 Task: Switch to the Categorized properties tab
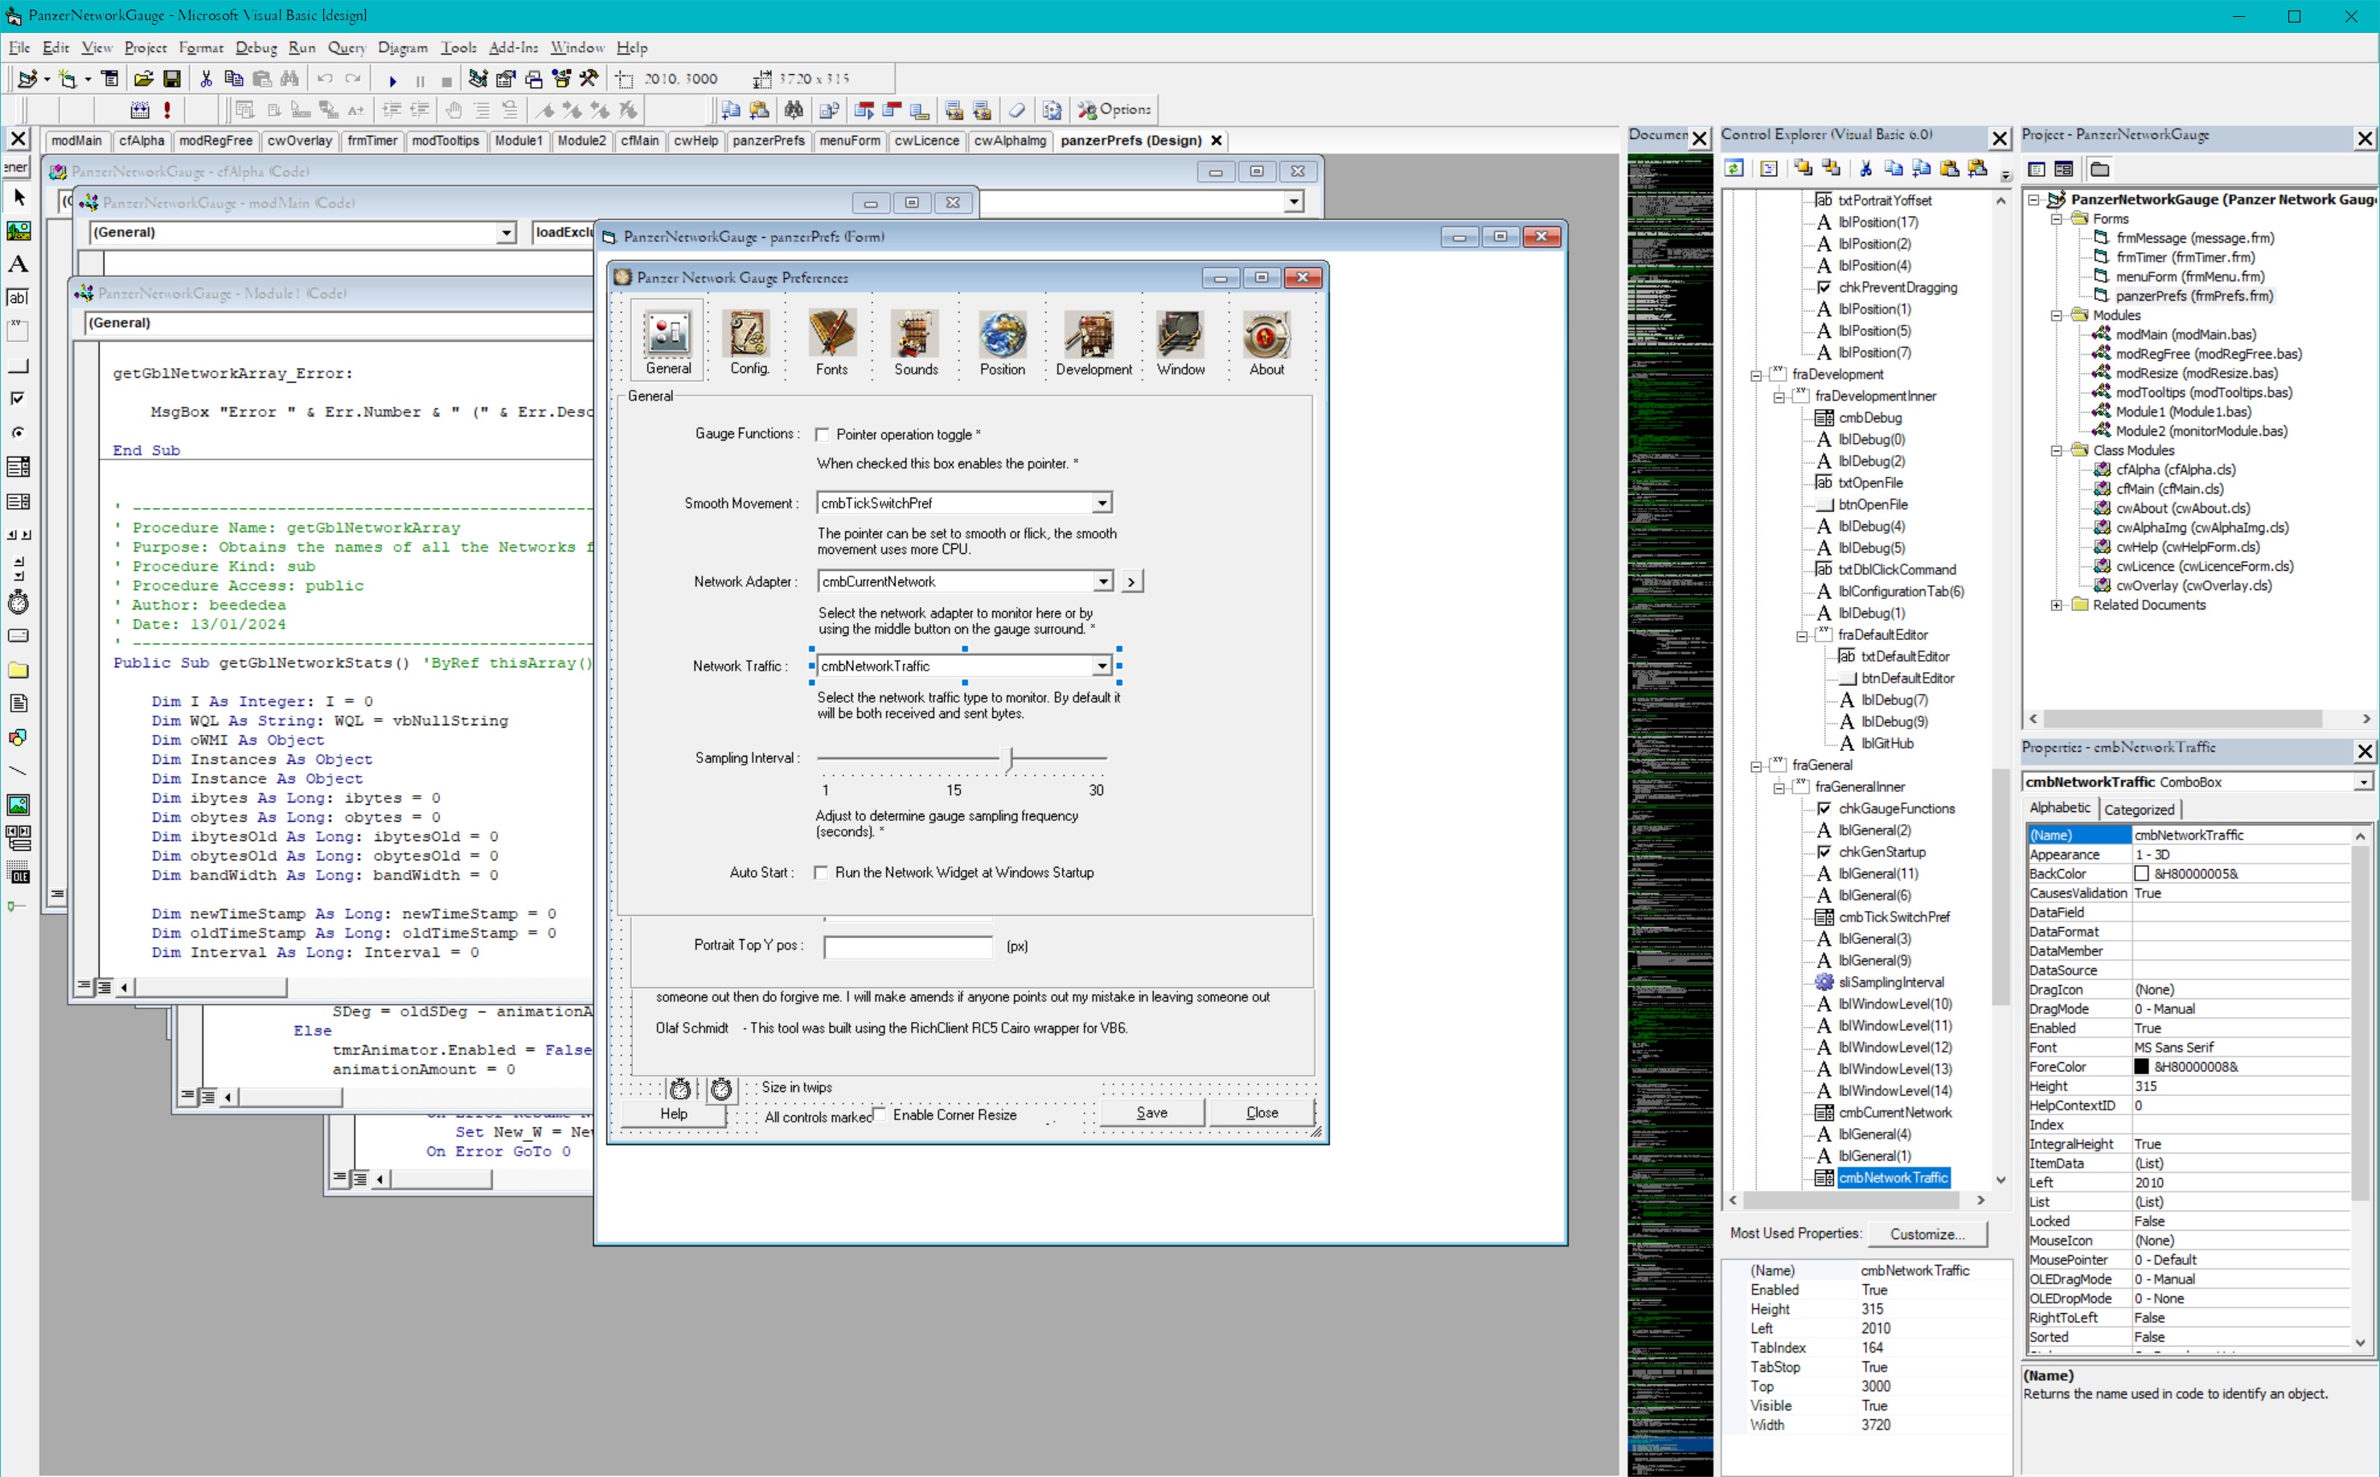pos(2138,809)
